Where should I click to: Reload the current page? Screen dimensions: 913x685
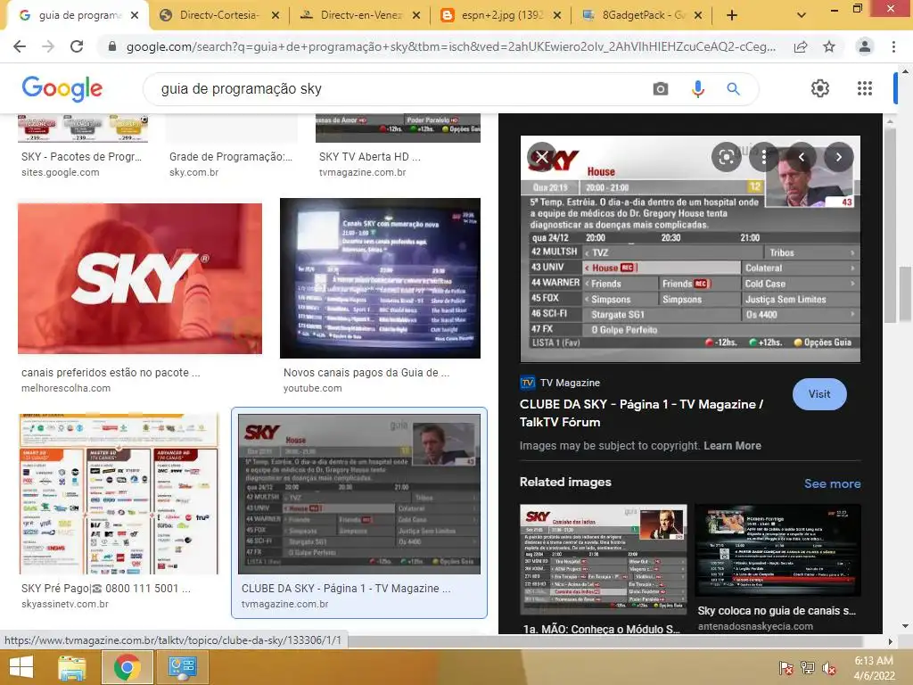pos(77,46)
